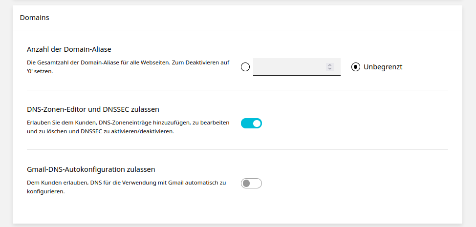The height and width of the screenshot is (227, 476).
Task: Click the domain alias count input field
Action: tap(288, 67)
